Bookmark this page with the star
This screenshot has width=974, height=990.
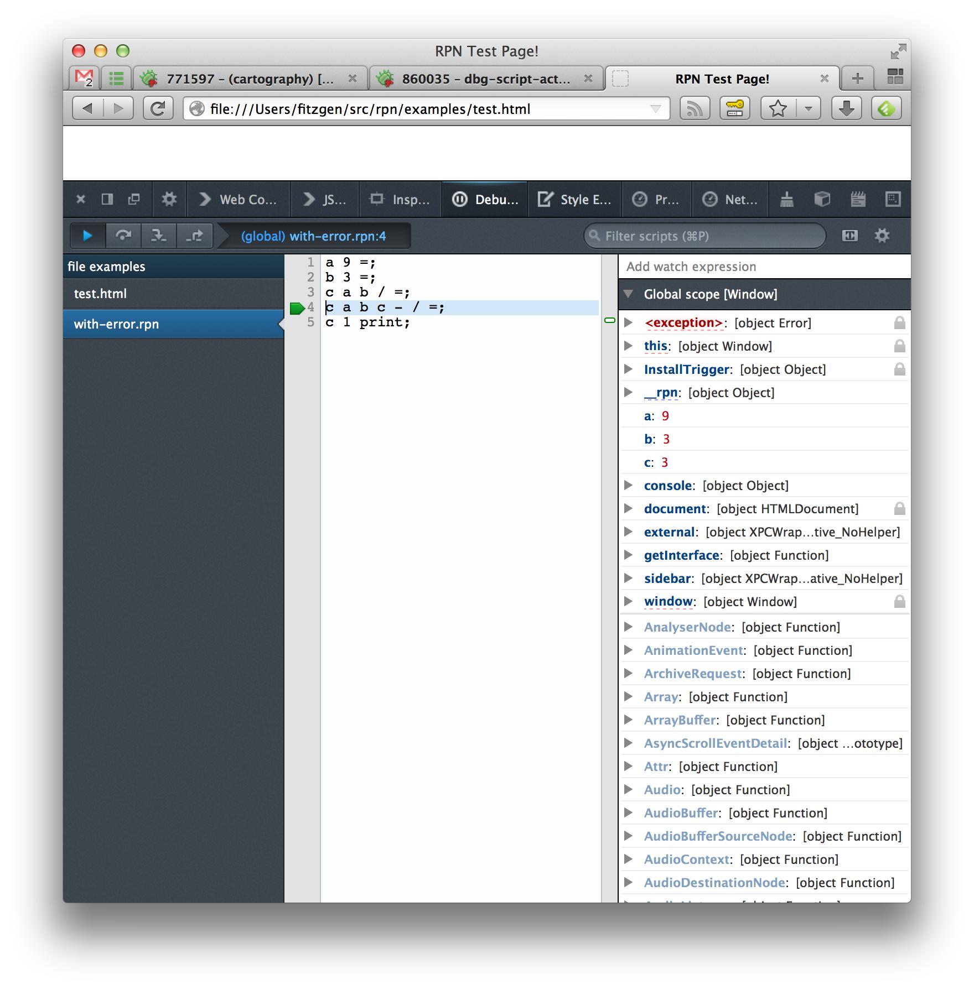coord(778,108)
